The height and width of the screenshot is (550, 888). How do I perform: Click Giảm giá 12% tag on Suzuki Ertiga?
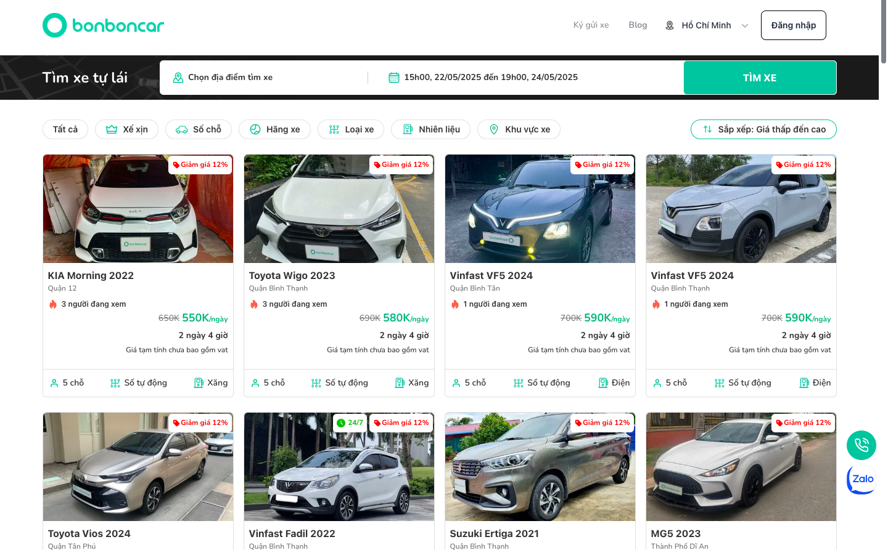602,423
